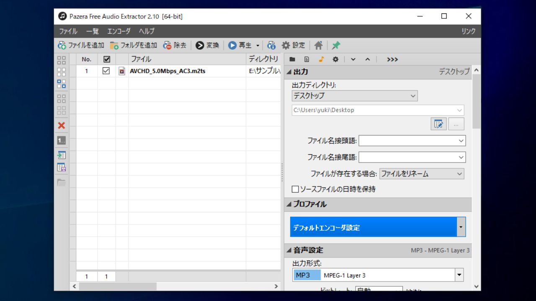Click the document icon in settings panel toolbar
This screenshot has width=536, height=301.
click(307, 59)
